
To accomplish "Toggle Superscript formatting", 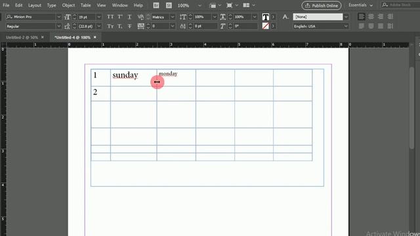I will click(x=119, y=17).
